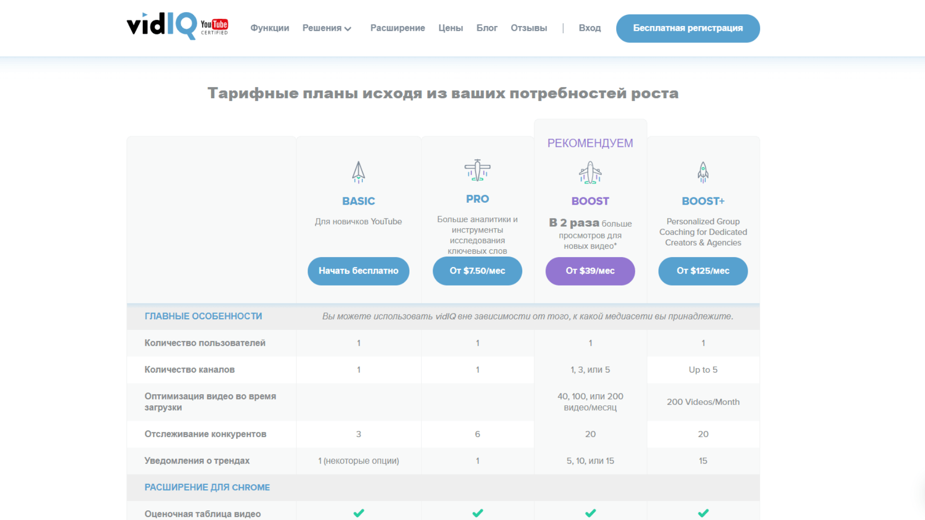Click the Boost plan jet icon
Viewport: 925px width, 520px height.
tap(590, 172)
